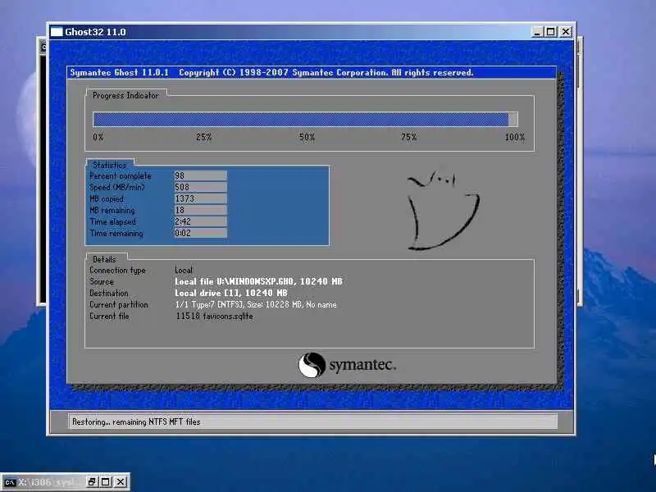The height and width of the screenshot is (492, 656).
Task: Click the Current file label
Action: click(109, 317)
